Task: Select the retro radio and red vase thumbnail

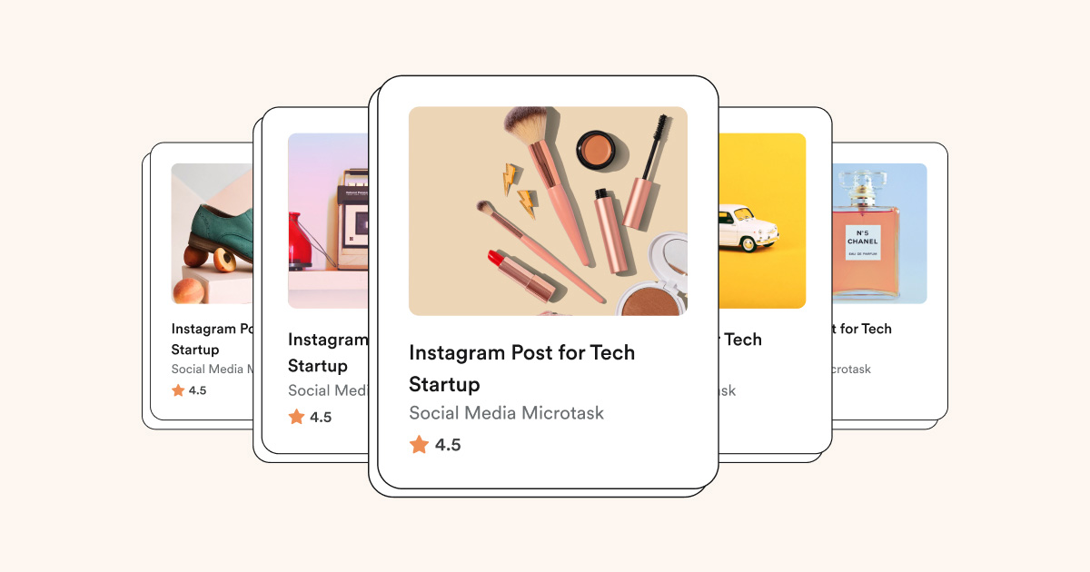Action: pyautogui.click(x=328, y=221)
